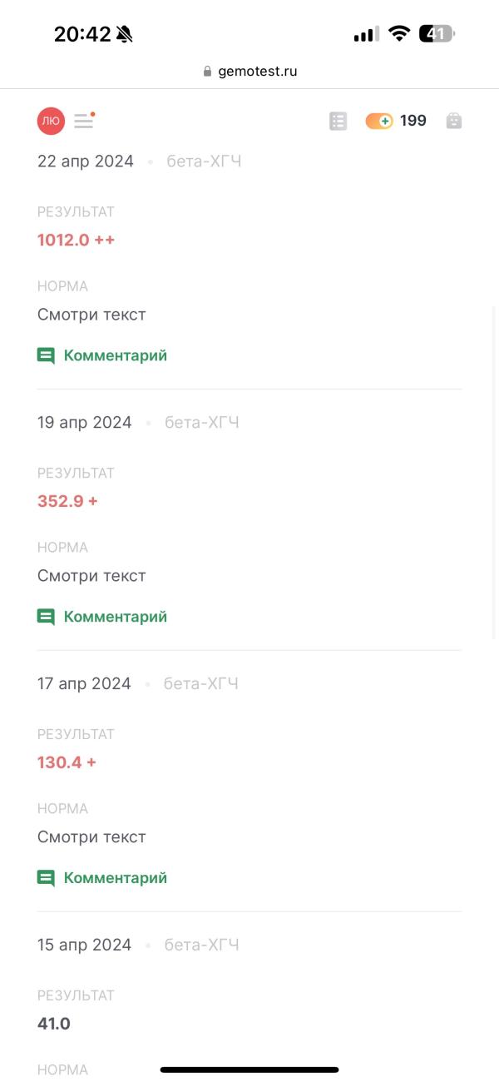Select the 352.9 + result value

(x=67, y=501)
